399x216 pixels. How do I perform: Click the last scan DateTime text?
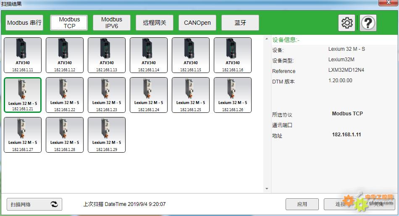124,204
